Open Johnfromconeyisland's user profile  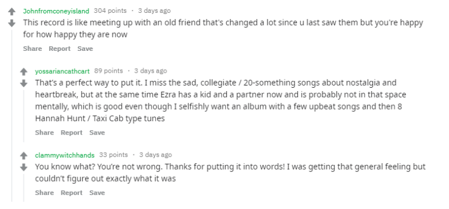[56, 11]
